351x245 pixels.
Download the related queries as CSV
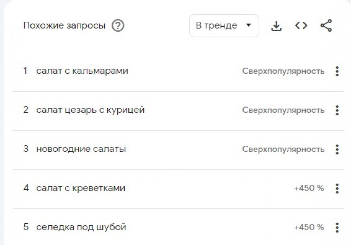point(276,26)
